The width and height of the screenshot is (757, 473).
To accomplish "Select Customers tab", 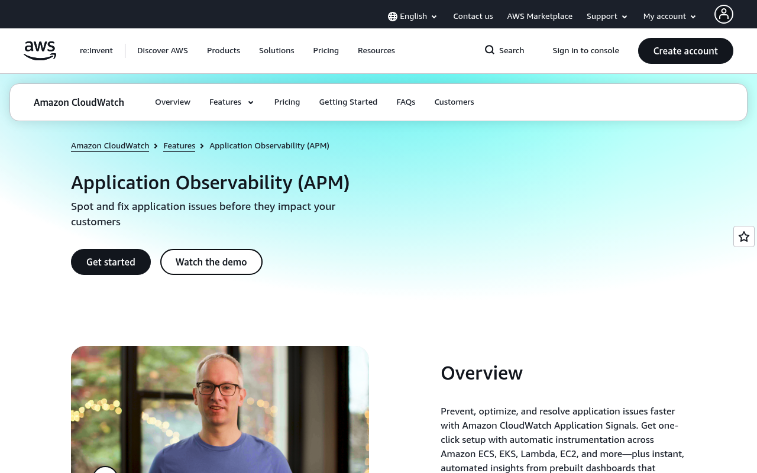I will (454, 102).
